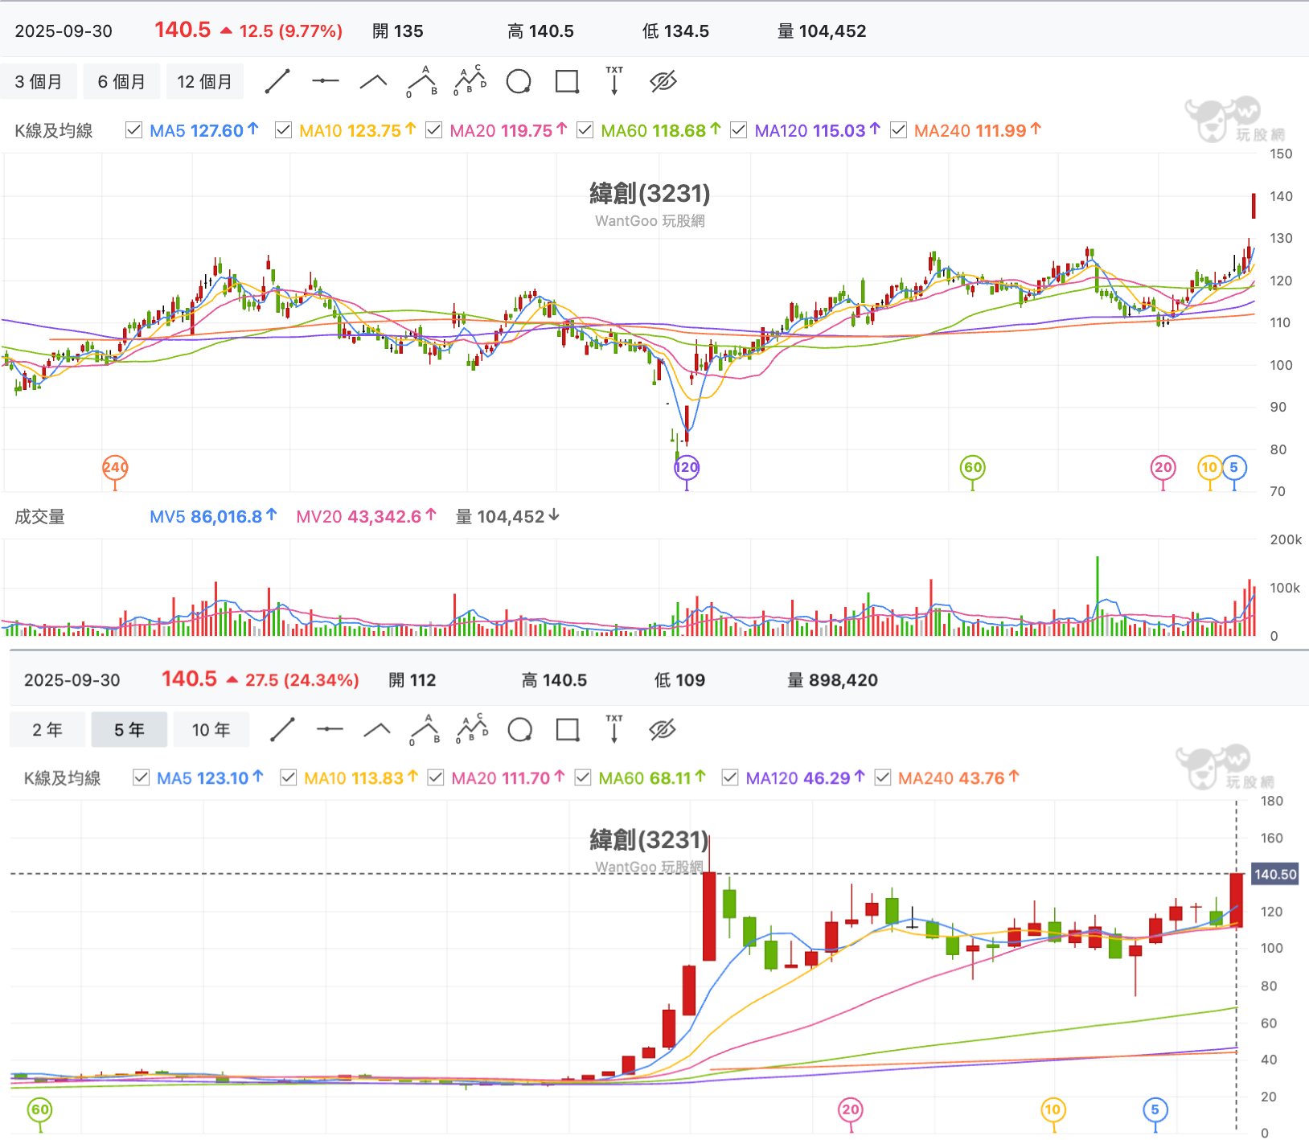
Task: Click the yellow 10 marker on 5-year chart
Action: point(1053,1110)
